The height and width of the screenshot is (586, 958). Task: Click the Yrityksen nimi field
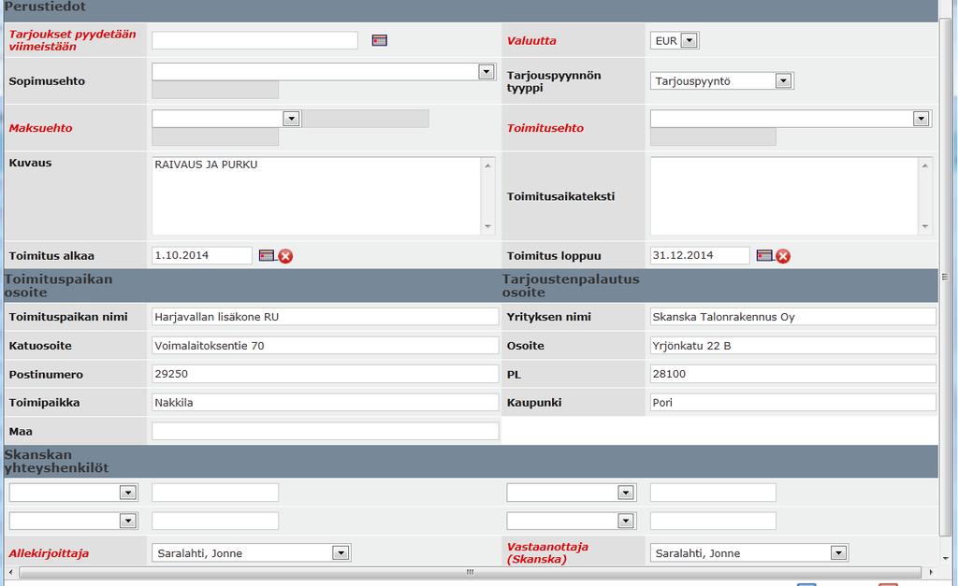(x=793, y=317)
